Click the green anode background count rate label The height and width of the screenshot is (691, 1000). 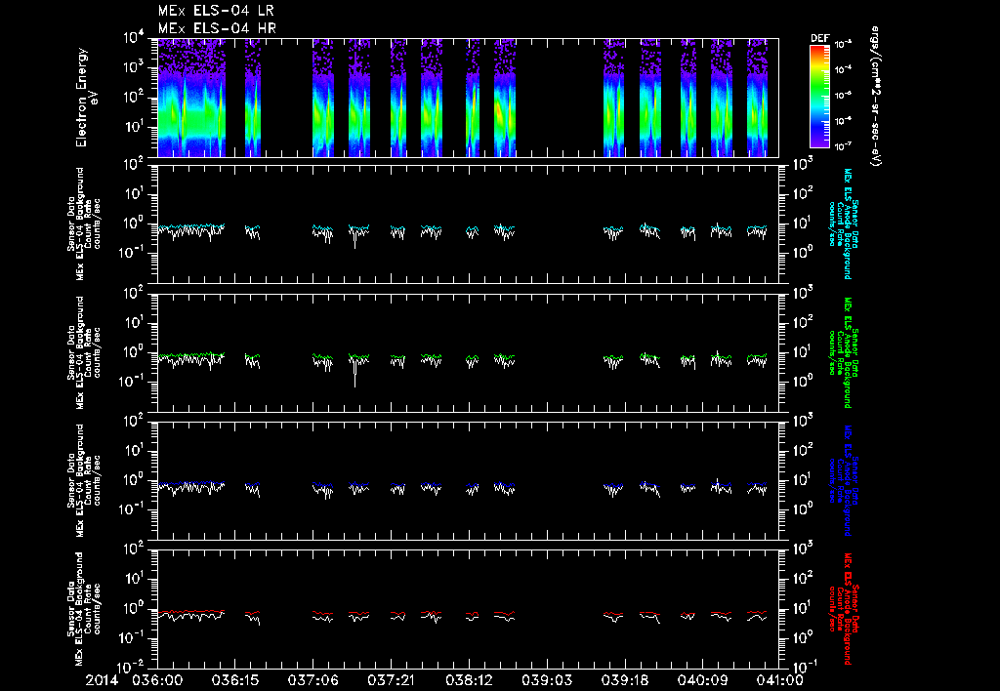[x=844, y=352]
